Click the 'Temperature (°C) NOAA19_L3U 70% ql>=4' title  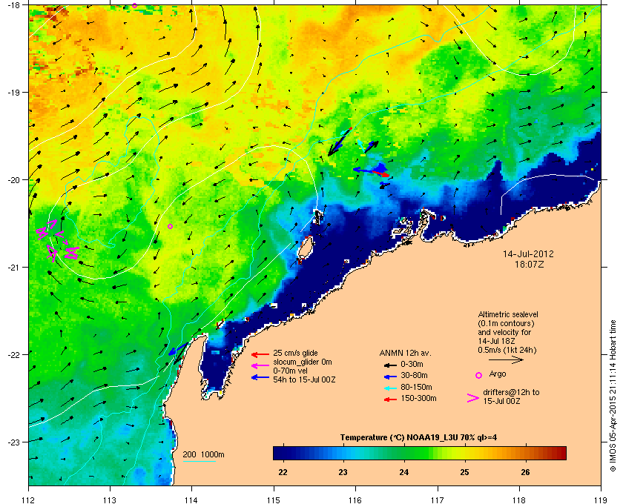click(418, 438)
